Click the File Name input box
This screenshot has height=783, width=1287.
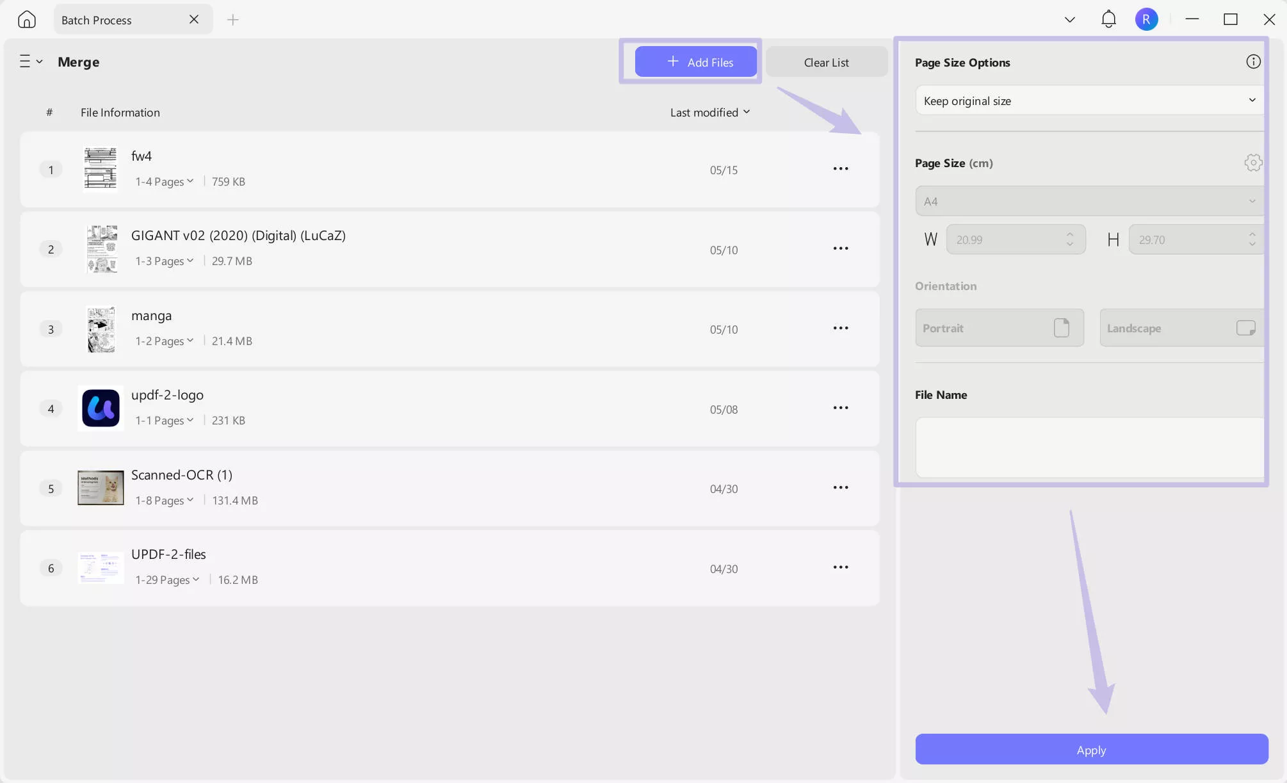[x=1089, y=447]
